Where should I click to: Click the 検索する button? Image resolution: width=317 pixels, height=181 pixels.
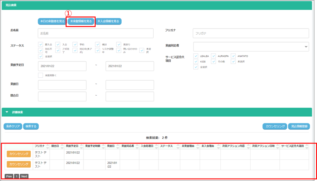click(x=31, y=126)
